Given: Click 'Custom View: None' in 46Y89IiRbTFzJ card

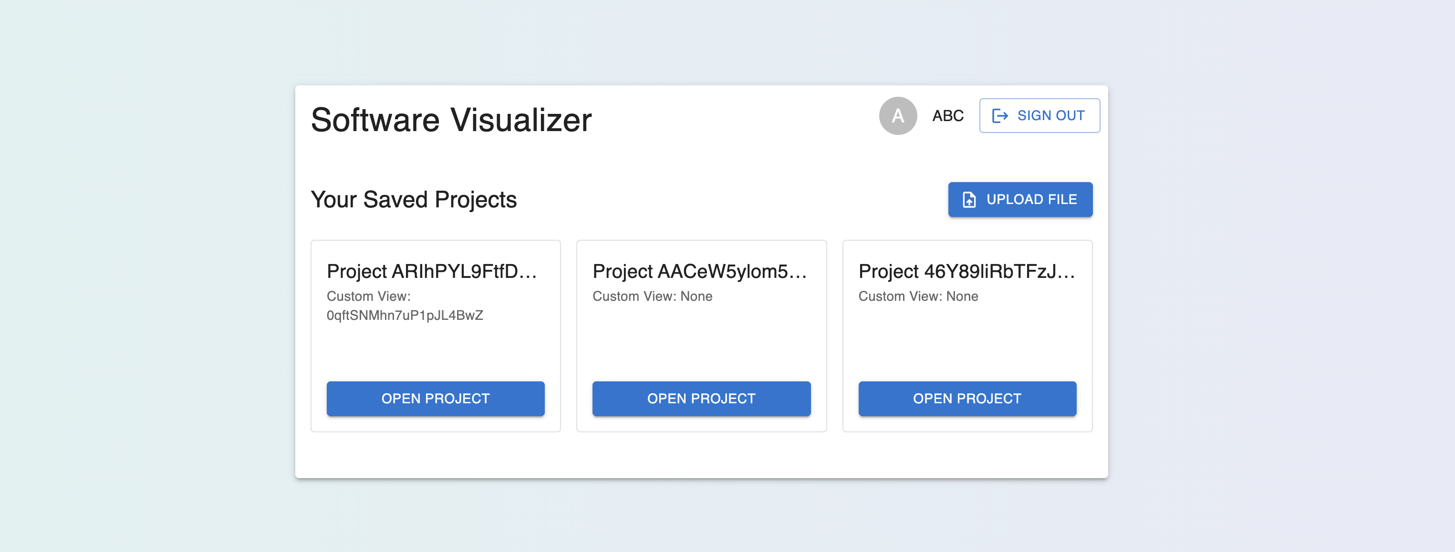Looking at the screenshot, I should (918, 296).
